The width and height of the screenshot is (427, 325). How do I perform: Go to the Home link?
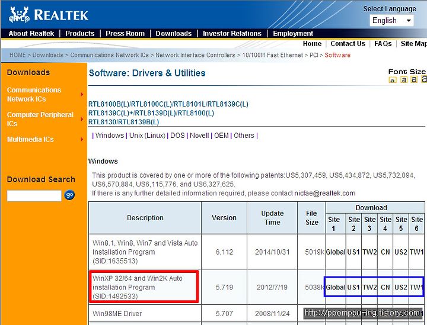pyautogui.click(x=312, y=44)
